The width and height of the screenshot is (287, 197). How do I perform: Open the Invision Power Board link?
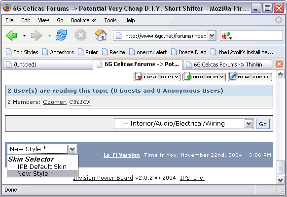103,178
